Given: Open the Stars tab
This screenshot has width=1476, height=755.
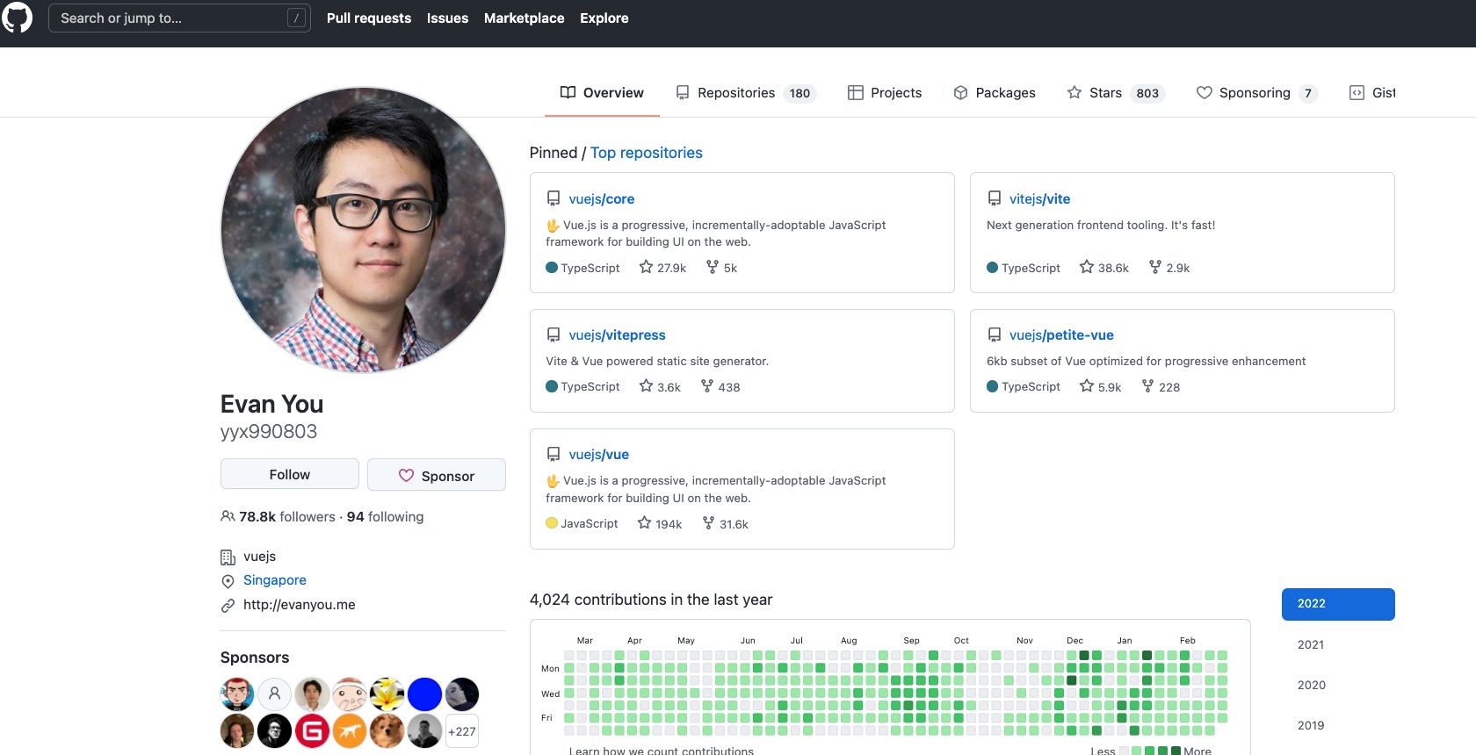Looking at the screenshot, I should tap(1116, 93).
